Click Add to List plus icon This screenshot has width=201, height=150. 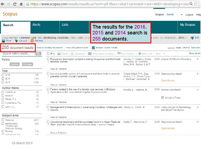[140, 54]
